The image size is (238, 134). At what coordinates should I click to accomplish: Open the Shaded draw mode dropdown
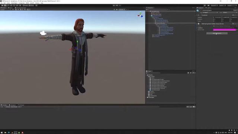pyautogui.click(x=5, y=9)
